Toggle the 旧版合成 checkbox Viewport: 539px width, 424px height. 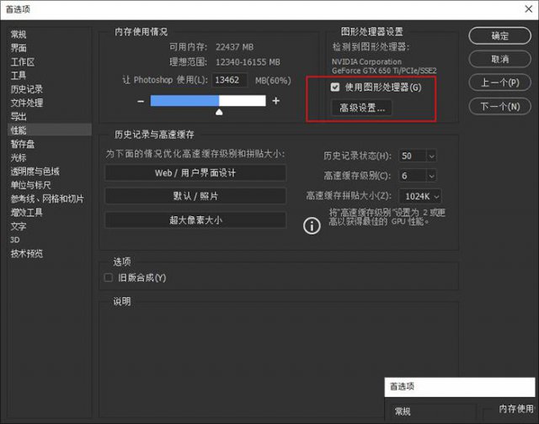point(108,278)
